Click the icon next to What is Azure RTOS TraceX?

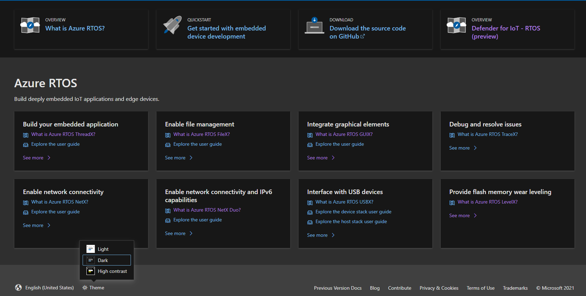[452, 135]
